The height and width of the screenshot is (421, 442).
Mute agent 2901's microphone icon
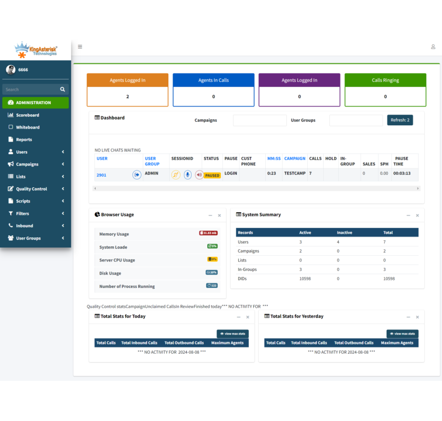187,174
